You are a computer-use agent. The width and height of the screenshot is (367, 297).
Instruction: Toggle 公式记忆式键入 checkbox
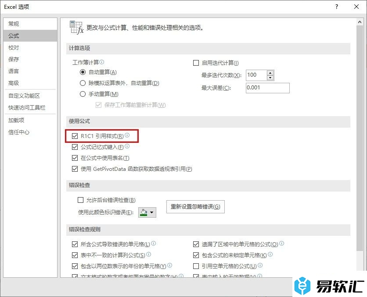coord(75,147)
